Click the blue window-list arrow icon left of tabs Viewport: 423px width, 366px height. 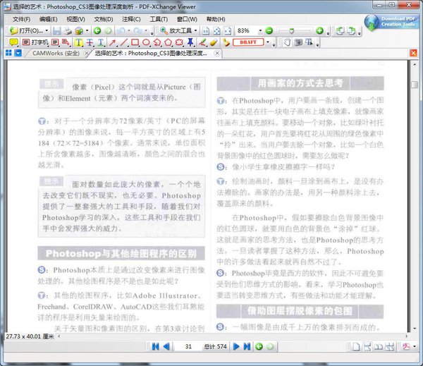click(x=18, y=53)
